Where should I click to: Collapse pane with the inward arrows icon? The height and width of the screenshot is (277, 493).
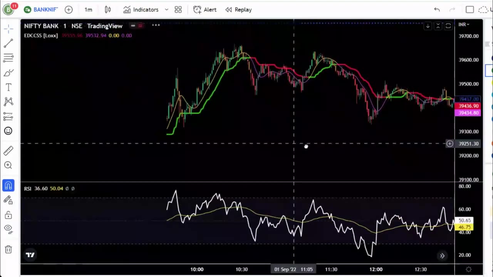pyautogui.click(x=438, y=26)
